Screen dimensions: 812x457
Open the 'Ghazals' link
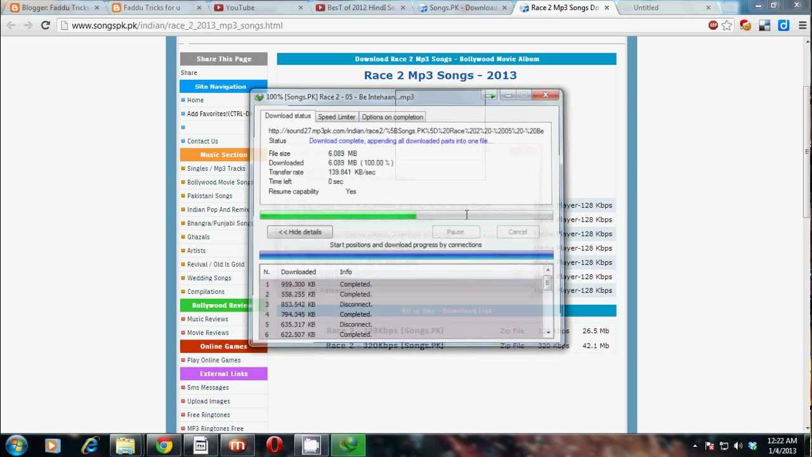tap(199, 237)
